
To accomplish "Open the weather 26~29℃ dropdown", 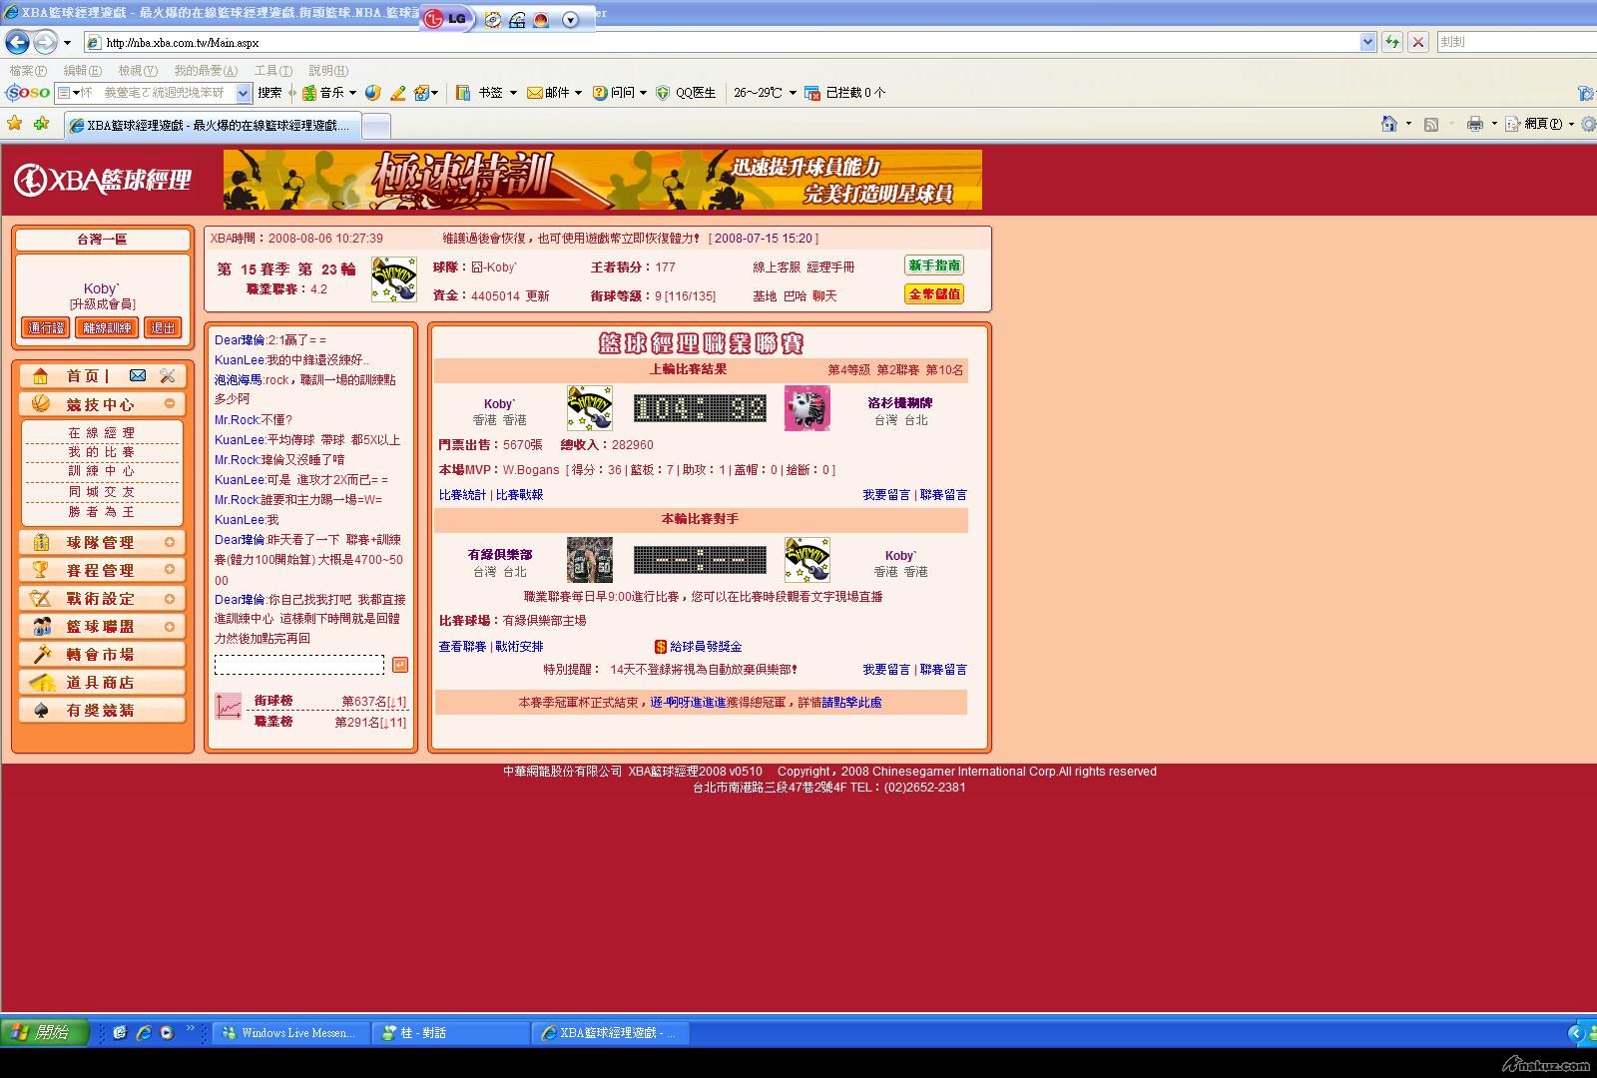I will [793, 93].
